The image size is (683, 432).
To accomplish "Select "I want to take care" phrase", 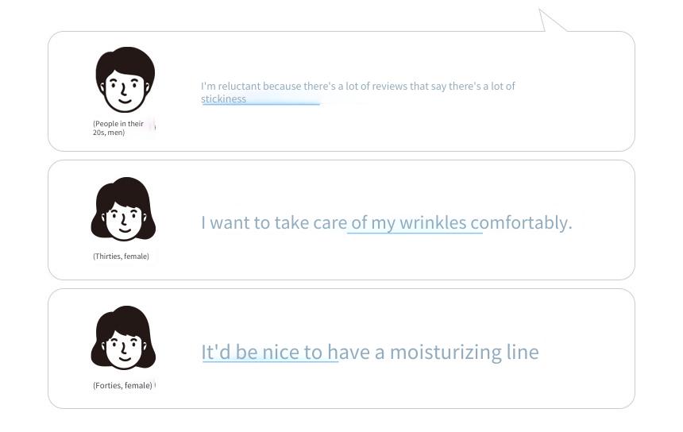I will point(274,222).
